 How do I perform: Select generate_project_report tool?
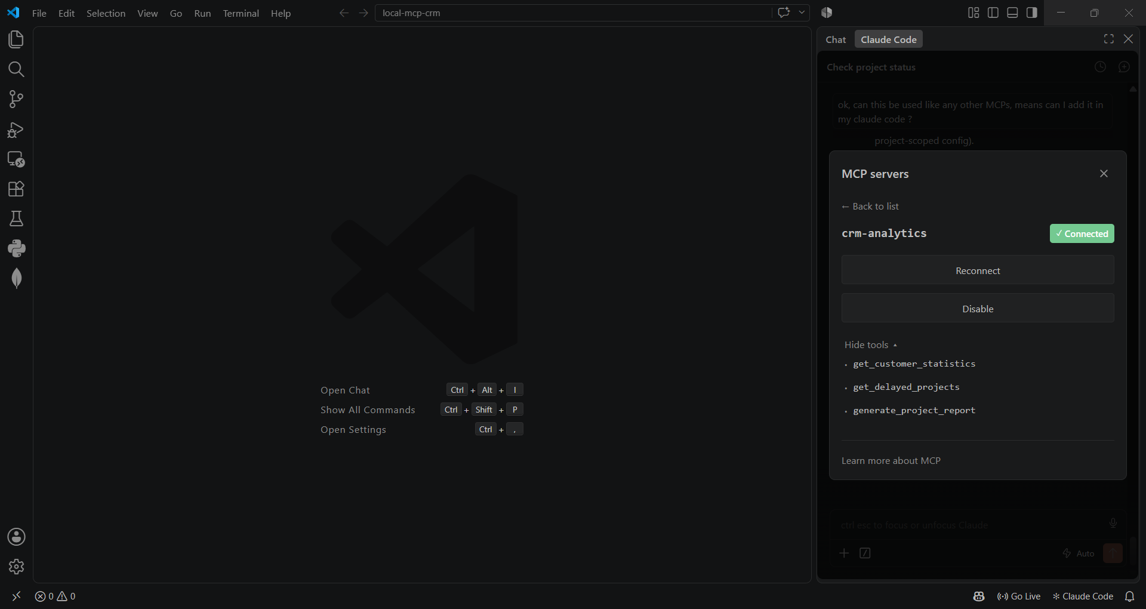[914, 410]
